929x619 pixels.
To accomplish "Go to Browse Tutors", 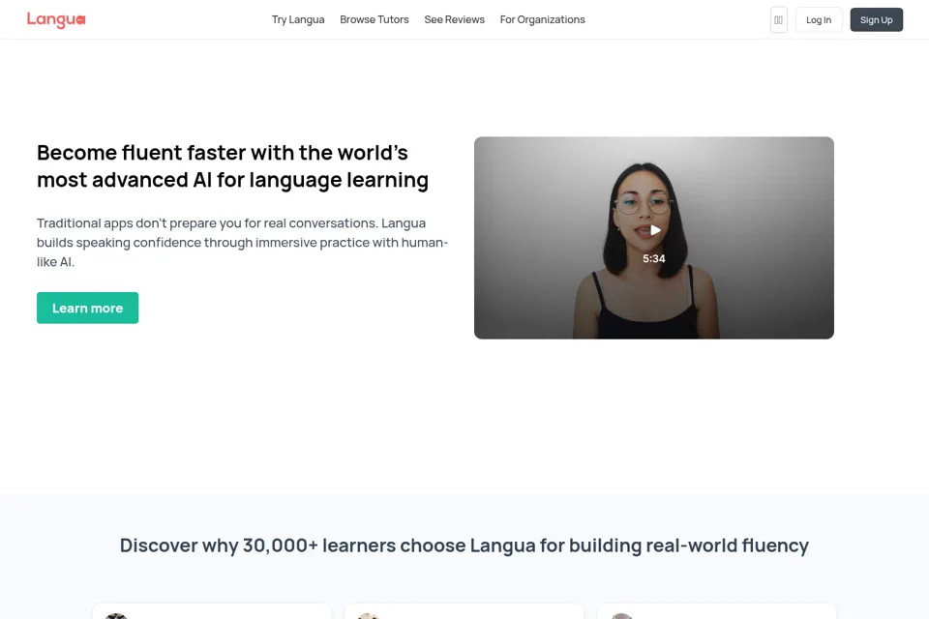I will coord(375,19).
